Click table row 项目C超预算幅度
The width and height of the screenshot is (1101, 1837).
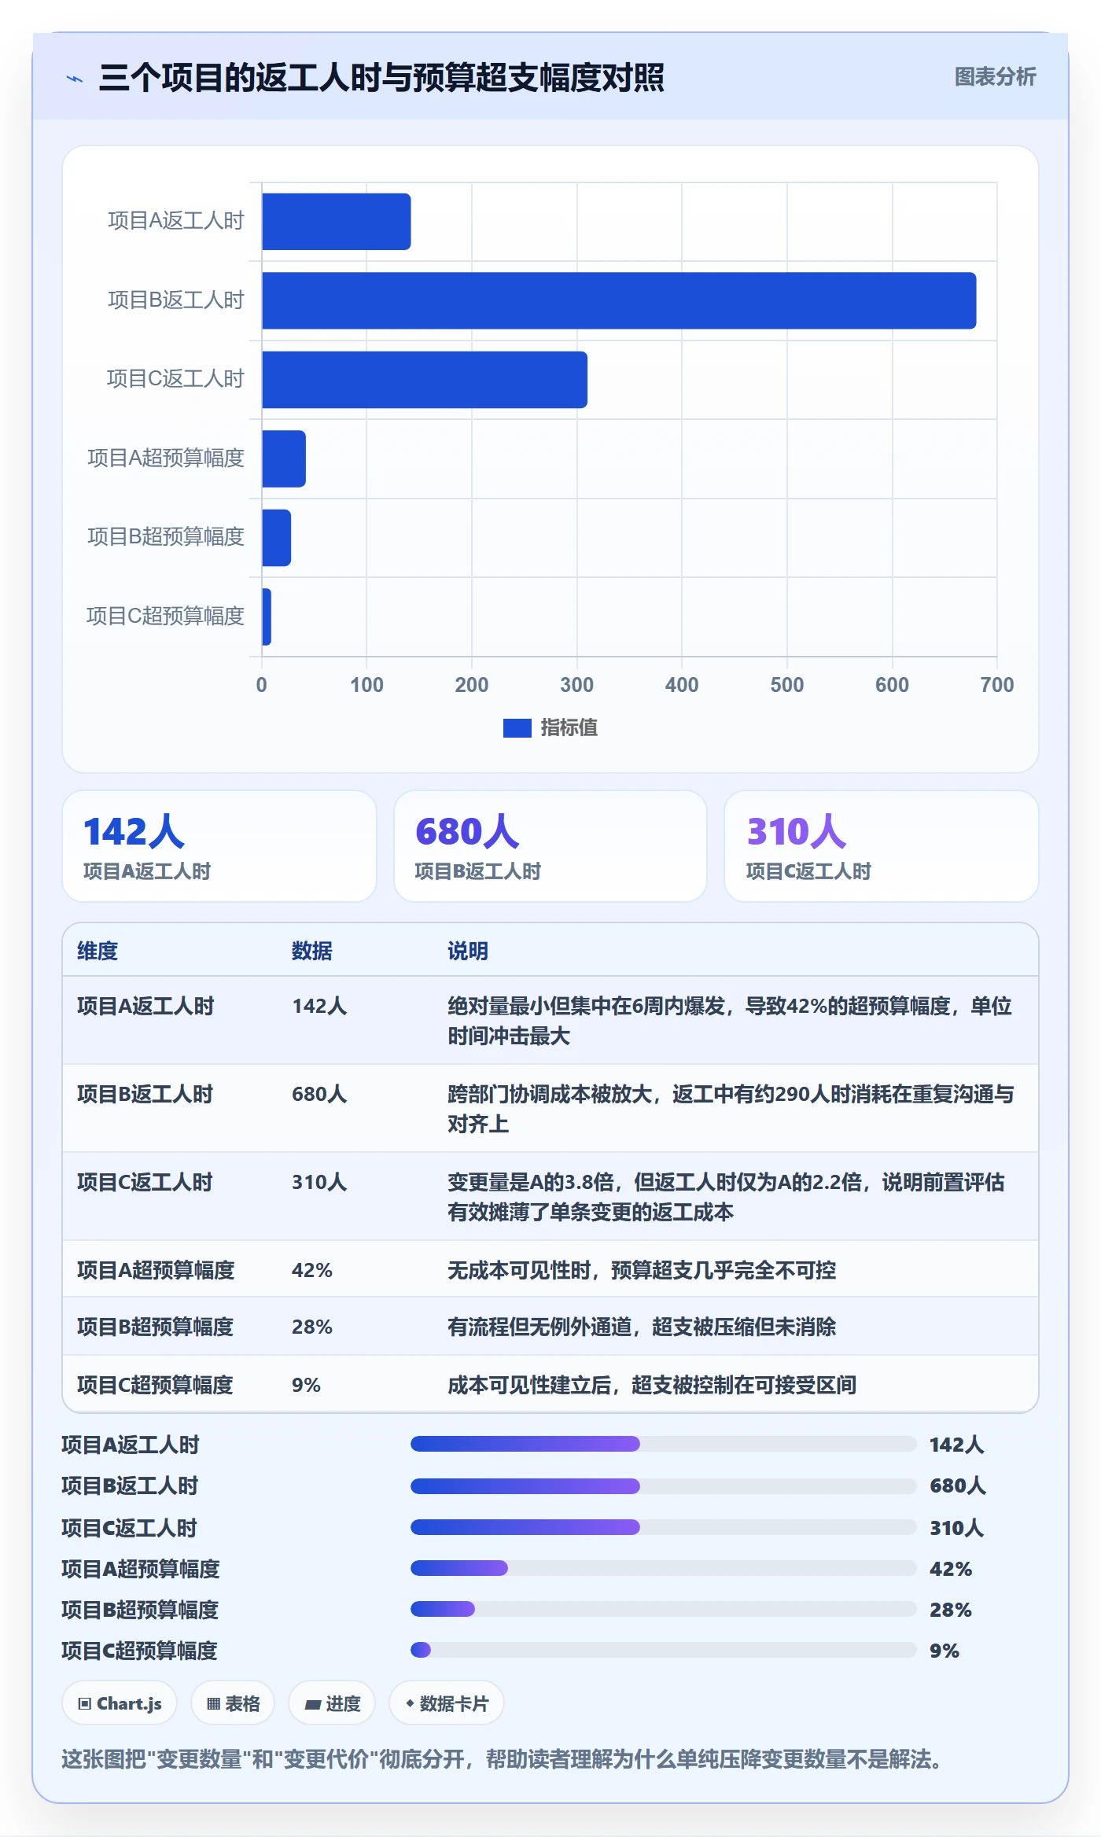(550, 1384)
